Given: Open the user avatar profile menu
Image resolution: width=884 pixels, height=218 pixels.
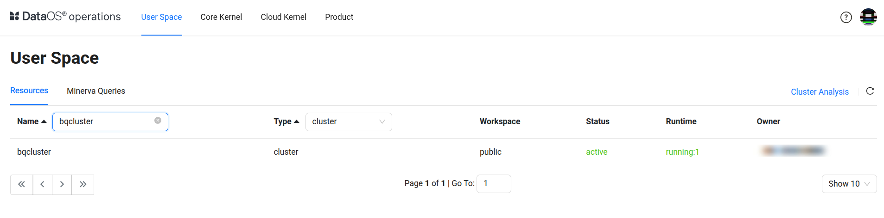Looking at the screenshot, I should point(868,17).
